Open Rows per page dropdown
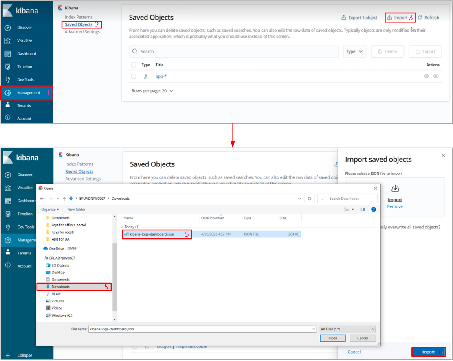The height and width of the screenshot is (361, 453). coord(152,91)
